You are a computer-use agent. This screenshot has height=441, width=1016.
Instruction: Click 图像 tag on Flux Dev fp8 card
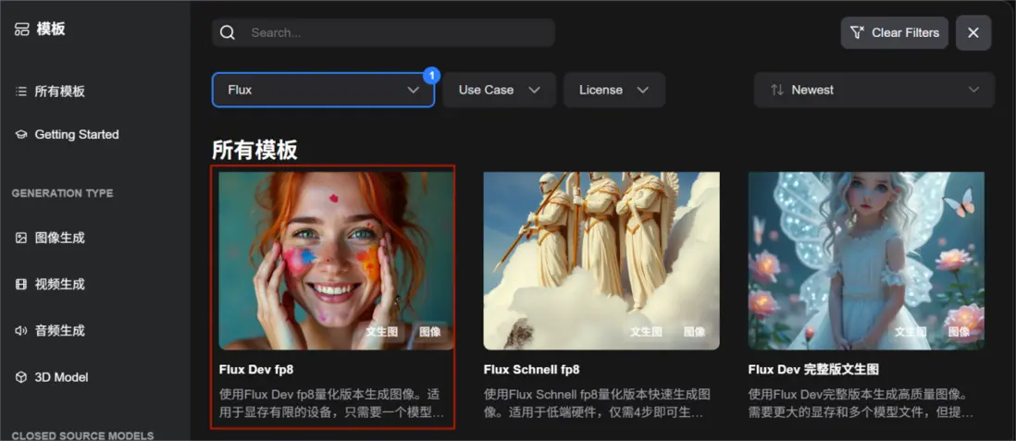click(430, 332)
